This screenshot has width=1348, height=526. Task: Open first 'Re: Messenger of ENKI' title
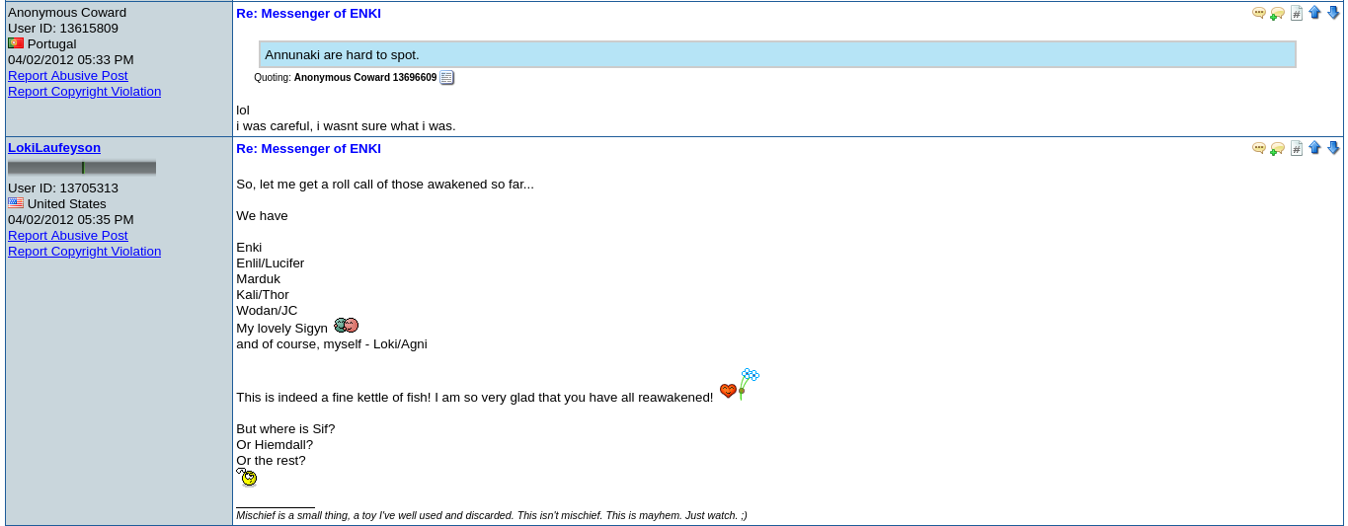point(308,14)
